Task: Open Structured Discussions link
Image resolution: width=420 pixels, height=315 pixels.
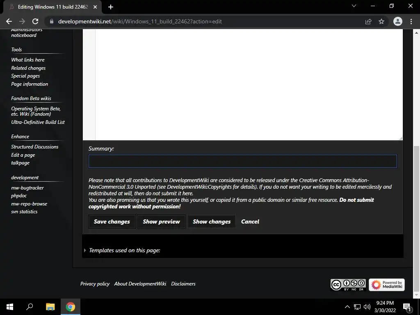Action: 35,147
